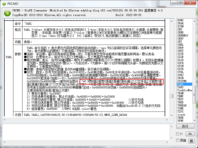The image size is (198, 148).
Task: Click command list scroll up arrow
Action: 194,21
